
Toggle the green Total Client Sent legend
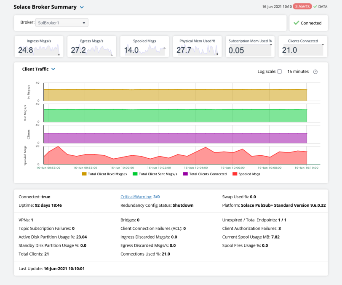click(135, 174)
